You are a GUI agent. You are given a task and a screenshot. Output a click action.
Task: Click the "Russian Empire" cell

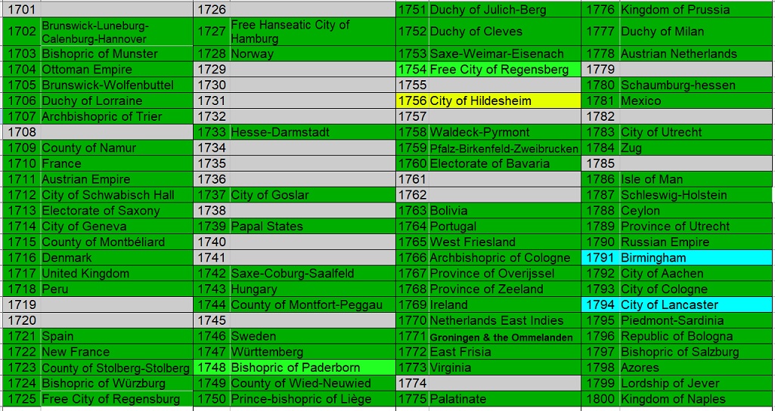(696, 242)
